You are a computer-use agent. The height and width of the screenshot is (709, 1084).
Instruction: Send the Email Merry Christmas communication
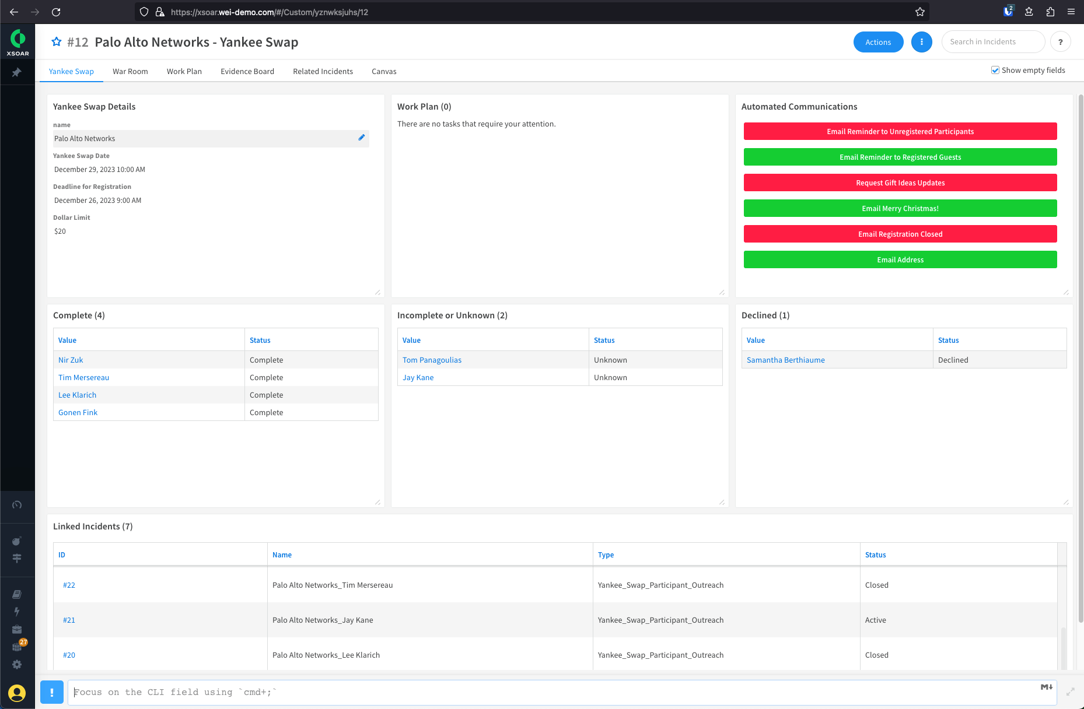pyautogui.click(x=900, y=208)
